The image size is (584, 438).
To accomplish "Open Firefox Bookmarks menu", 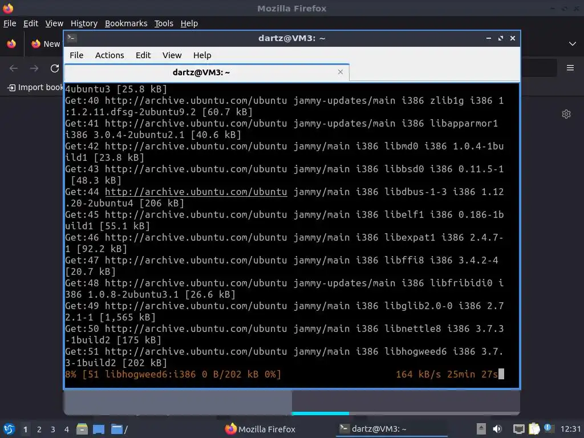I will tap(126, 23).
